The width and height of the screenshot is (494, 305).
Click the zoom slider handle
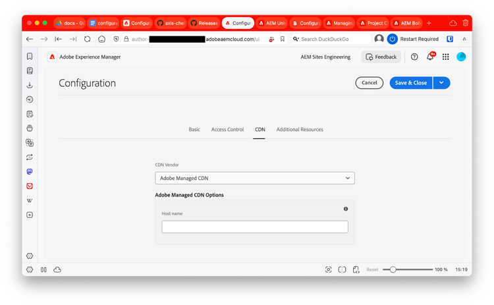coord(393,269)
